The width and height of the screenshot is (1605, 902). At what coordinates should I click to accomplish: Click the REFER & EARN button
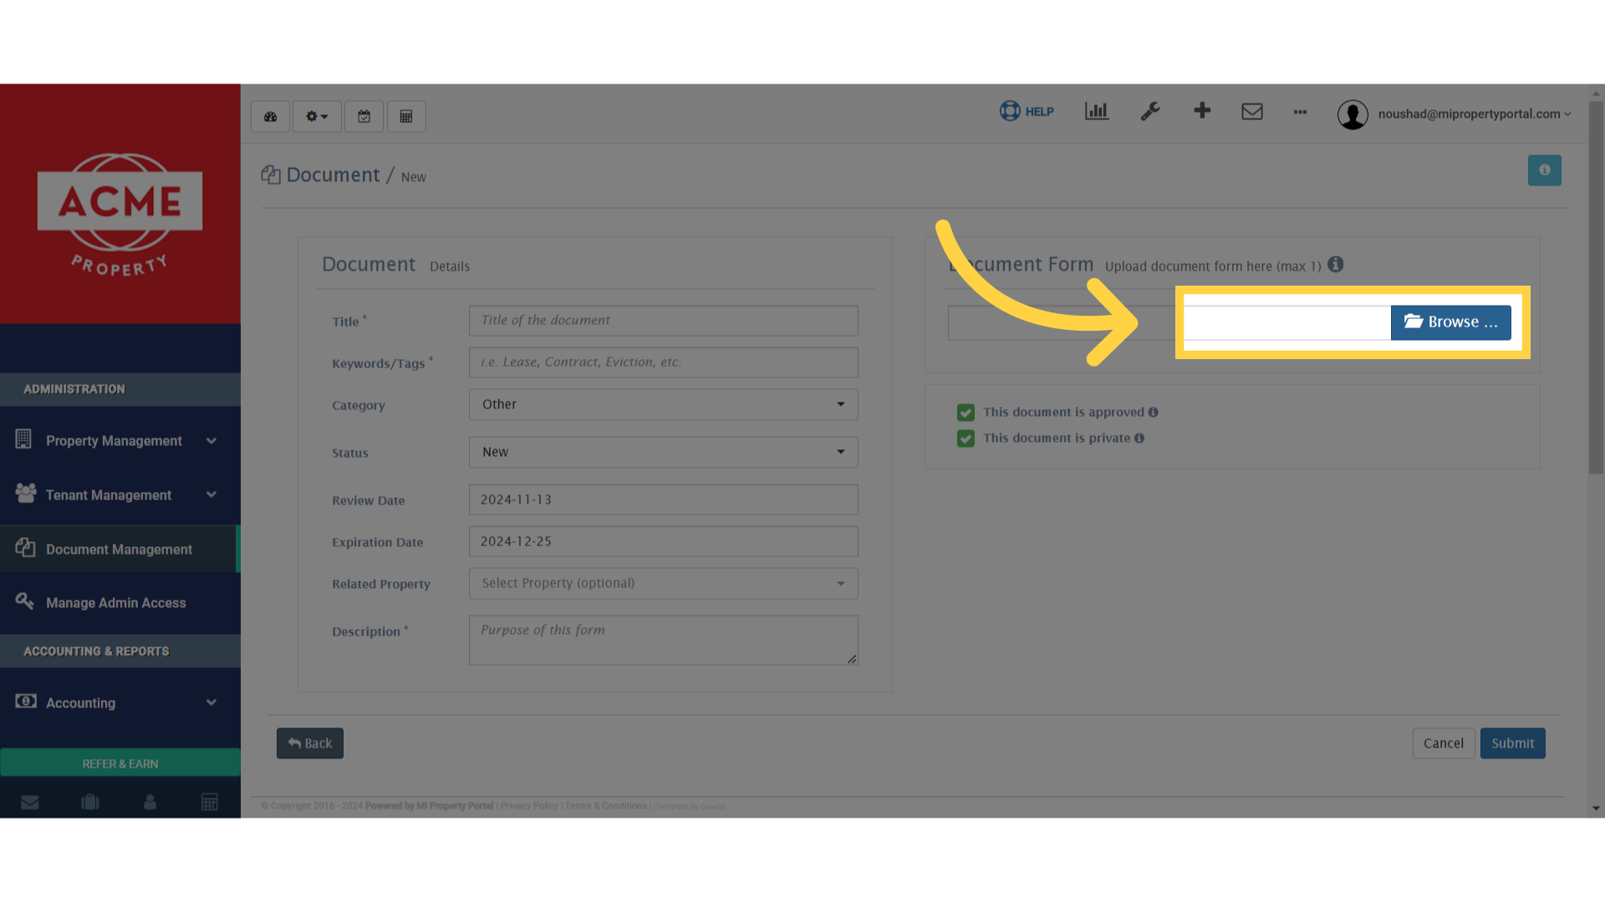pyautogui.click(x=120, y=763)
